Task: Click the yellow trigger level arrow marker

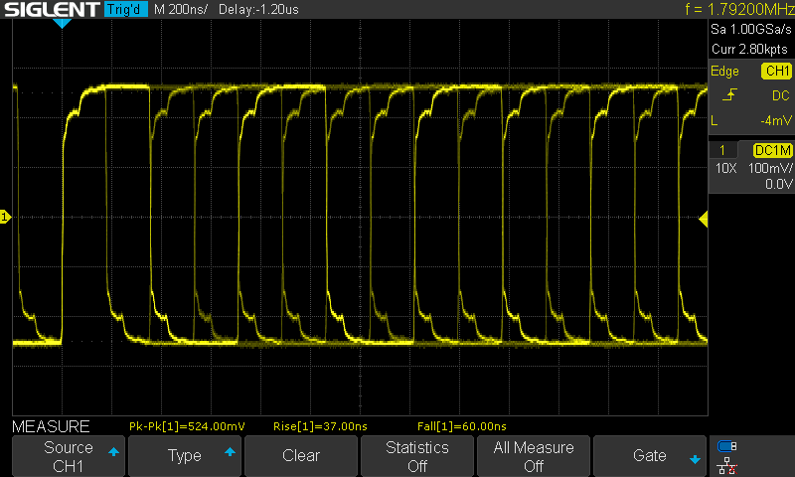Action: pyautogui.click(x=704, y=218)
